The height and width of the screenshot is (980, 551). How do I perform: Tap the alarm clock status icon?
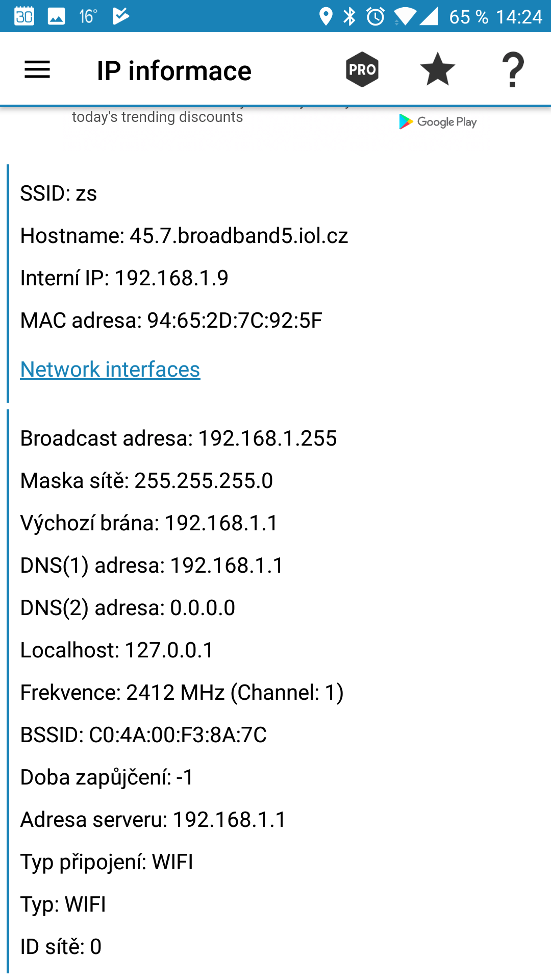point(375,16)
